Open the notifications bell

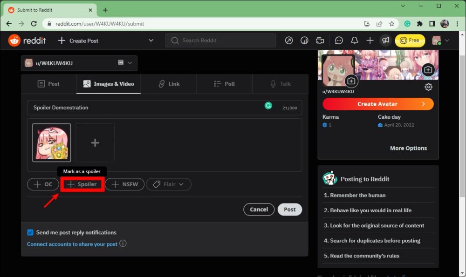point(354,41)
